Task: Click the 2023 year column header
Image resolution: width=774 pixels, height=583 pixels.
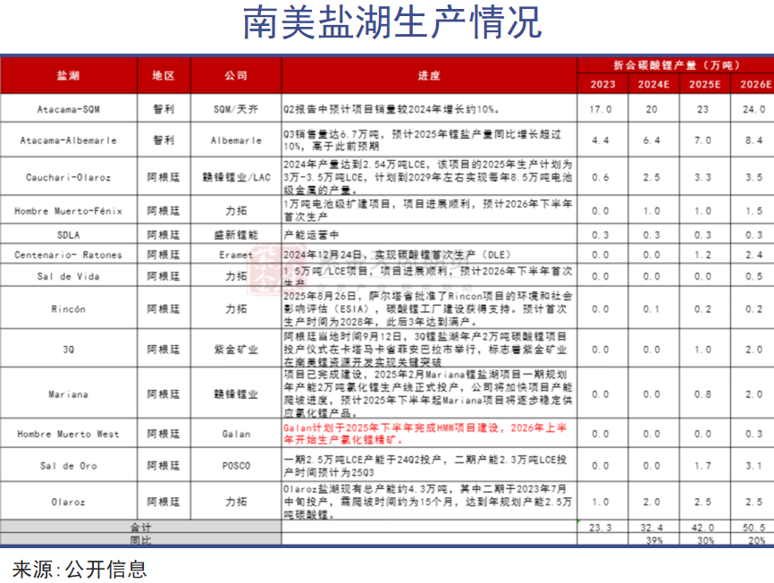Action: point(602,85)
